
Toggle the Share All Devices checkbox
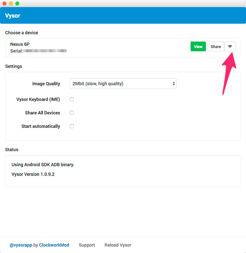[72, 113]
